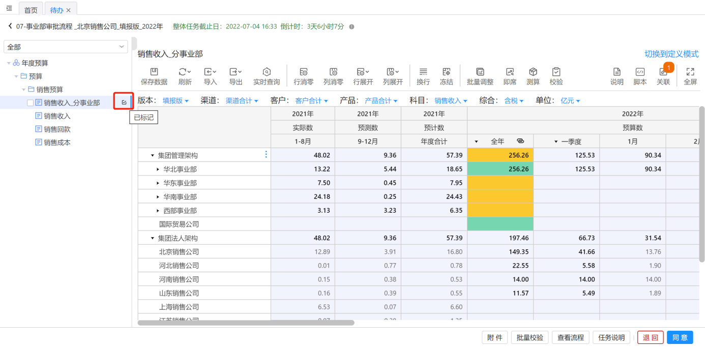This screenshot has width=705, height=347.
Task: Open the 全部 combo box in sidebar
Action: click(66, 47)
